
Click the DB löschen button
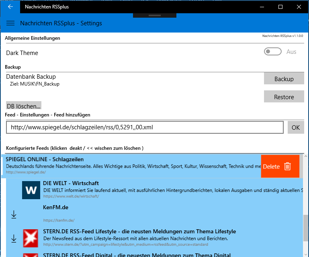pos(24,106)
